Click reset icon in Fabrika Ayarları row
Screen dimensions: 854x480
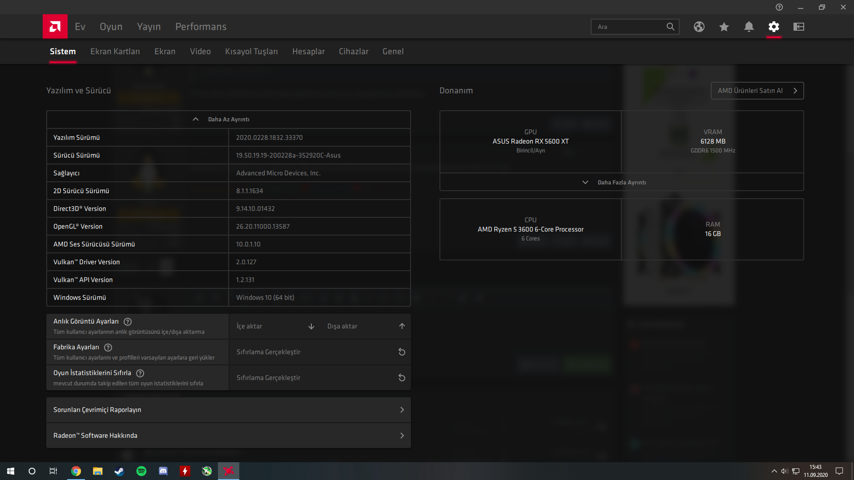click(x=402, y=352)
